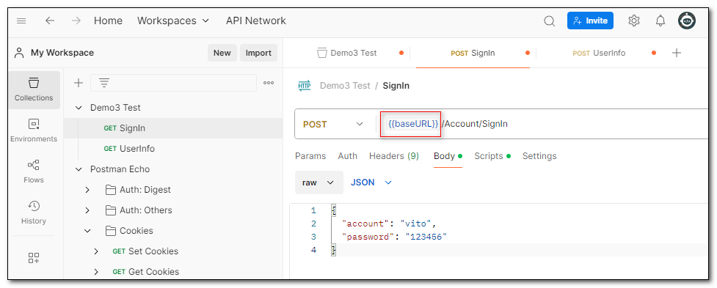Collapse the Postman Echo collection
This screenshot has height=288, width=717.
(79, 169)
